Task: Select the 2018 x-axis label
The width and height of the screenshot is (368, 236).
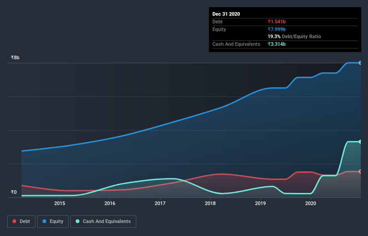Action: point(210,203)
